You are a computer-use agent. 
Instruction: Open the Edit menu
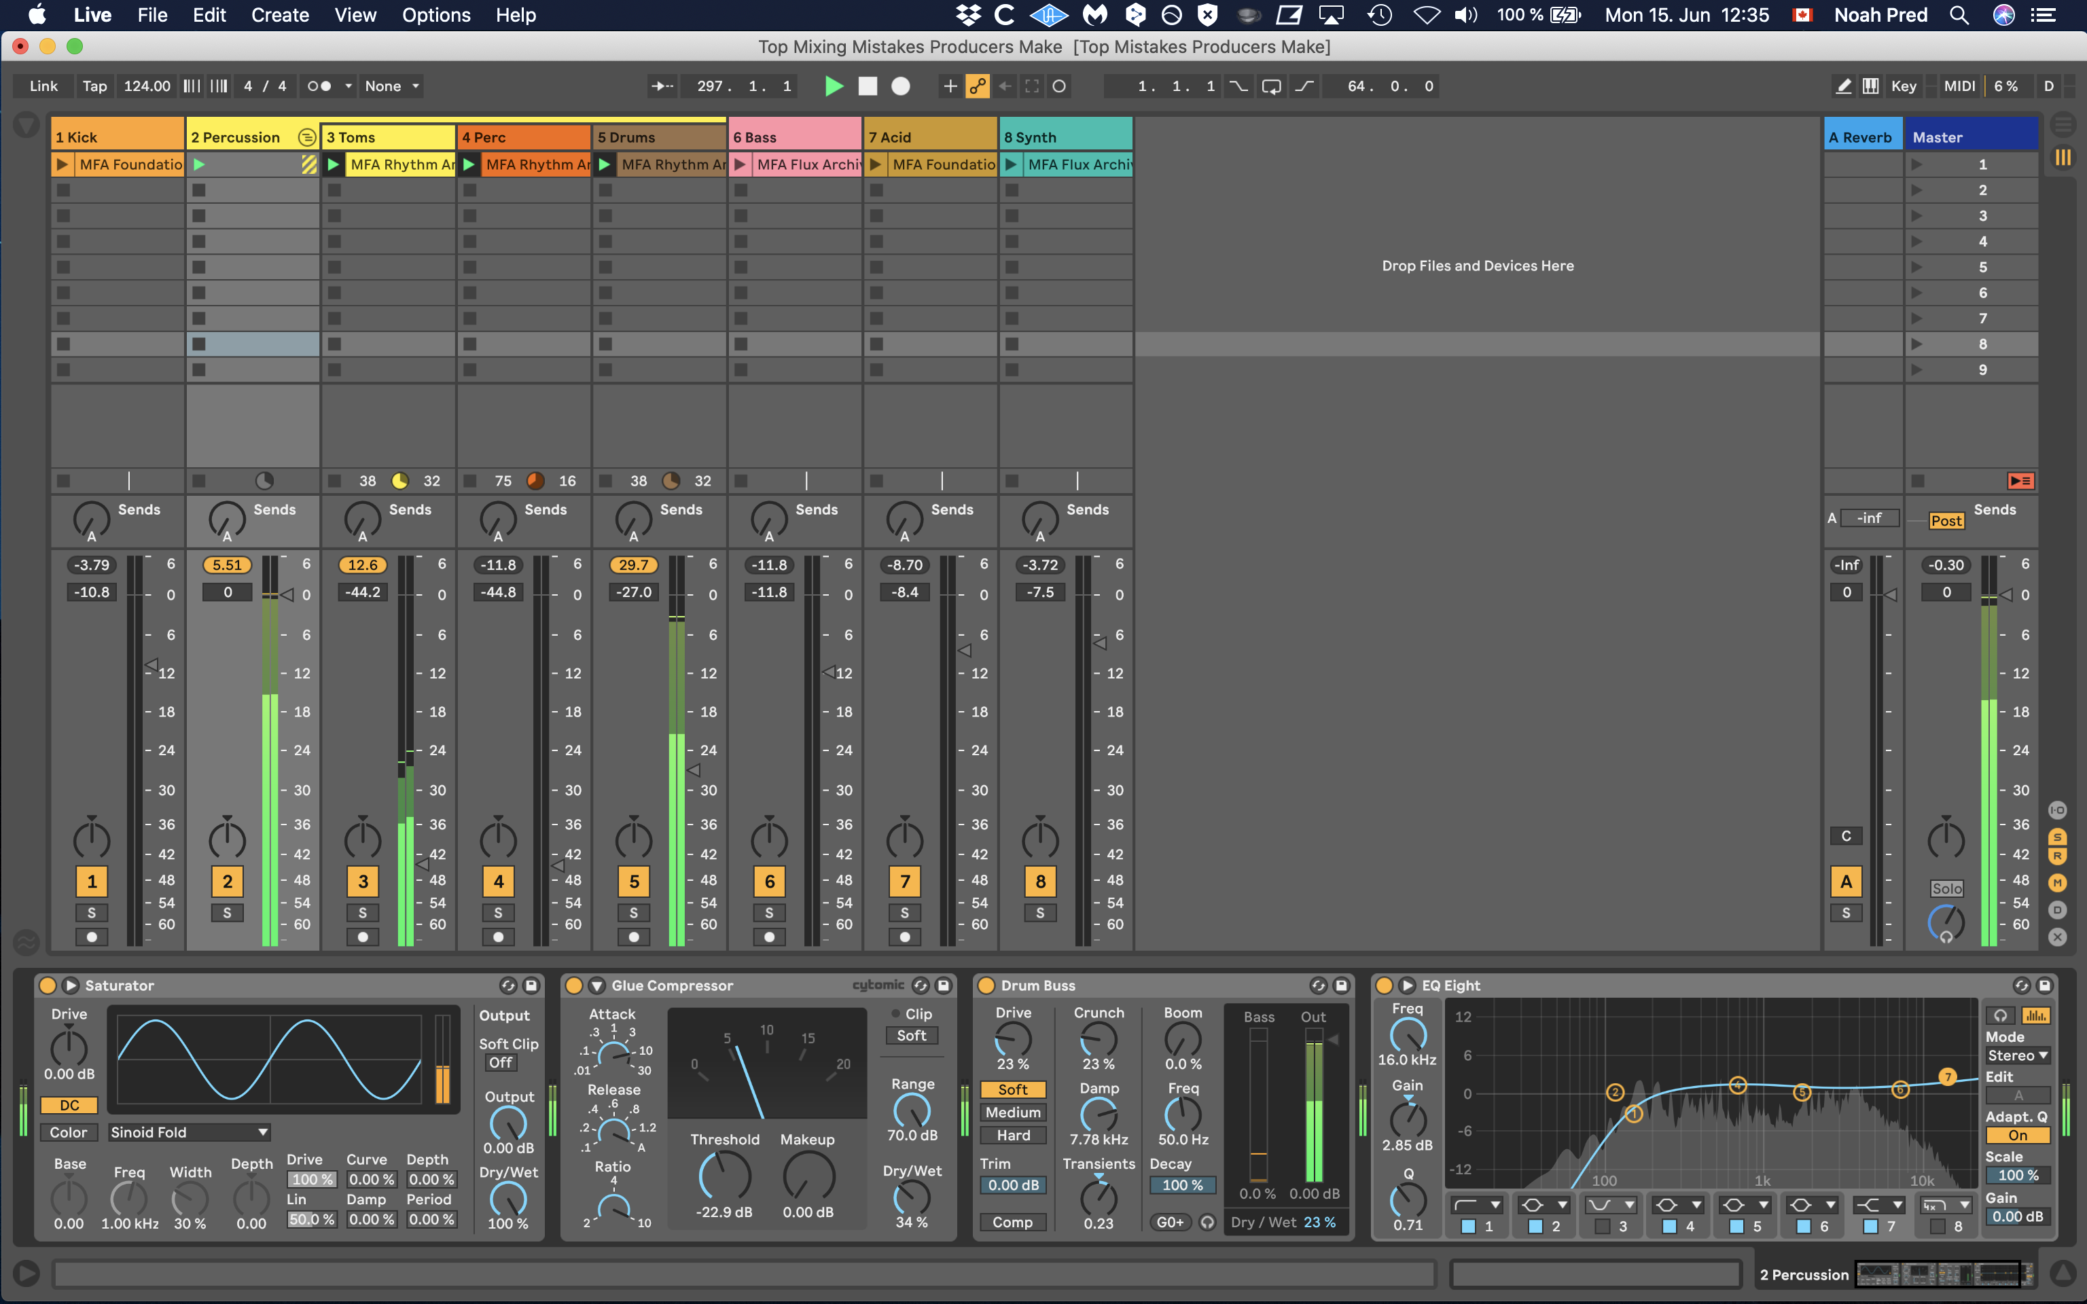pyautogui.click(x=209, y=15)
